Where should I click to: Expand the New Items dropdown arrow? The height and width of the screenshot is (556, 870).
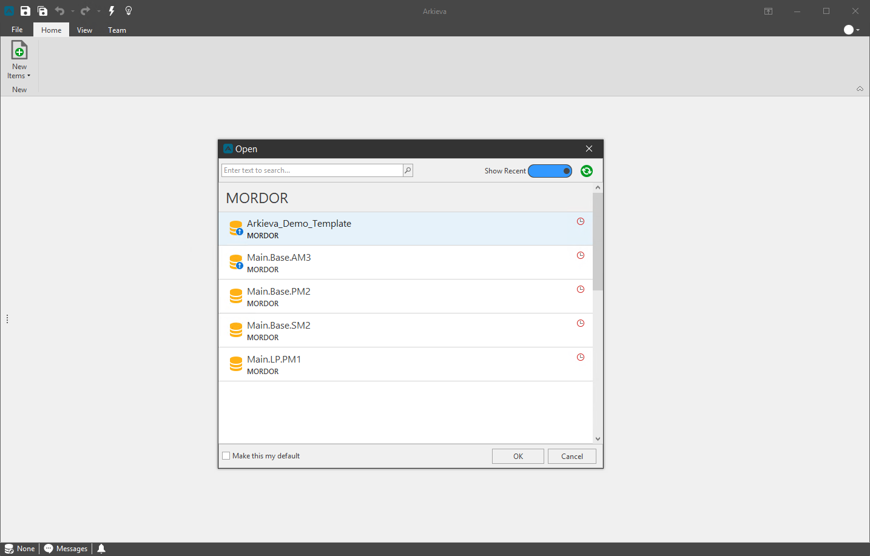click(x=29, y=76)
